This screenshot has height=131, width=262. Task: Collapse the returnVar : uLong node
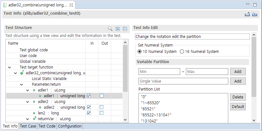(28, 119)
